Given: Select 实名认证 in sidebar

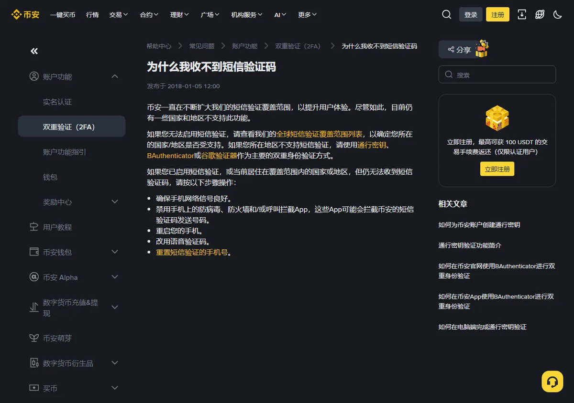Looking at the screenshot, I should pos(57,102).
